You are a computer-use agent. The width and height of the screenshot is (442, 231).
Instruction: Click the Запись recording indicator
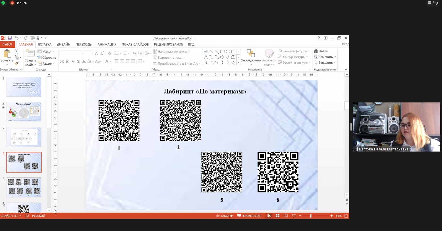(18, 3)
